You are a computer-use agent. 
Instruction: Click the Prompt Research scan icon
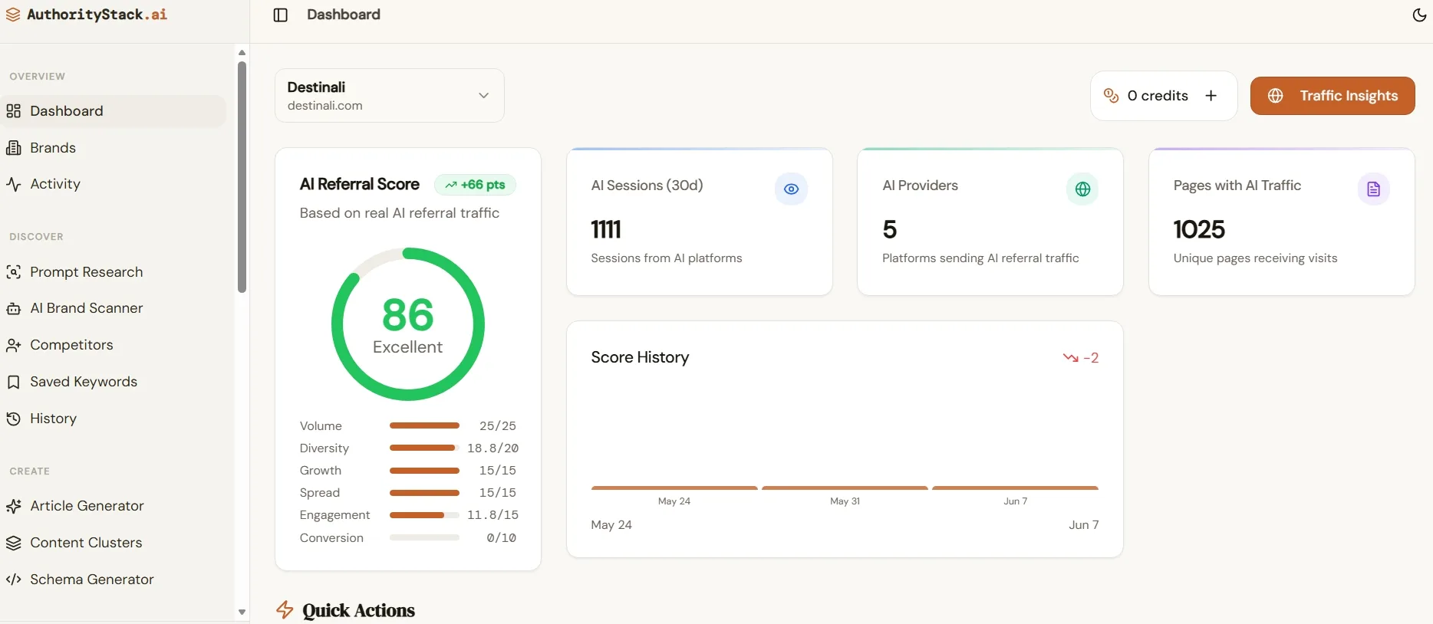click(x=13, y=272)
